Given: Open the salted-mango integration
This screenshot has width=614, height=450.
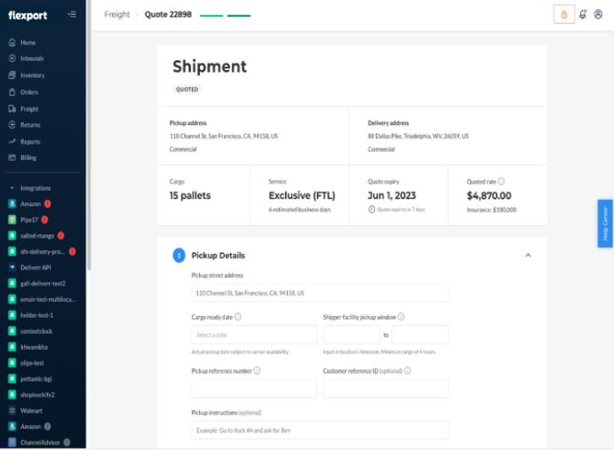Looking at the screenshot, I should coord(37,235).
